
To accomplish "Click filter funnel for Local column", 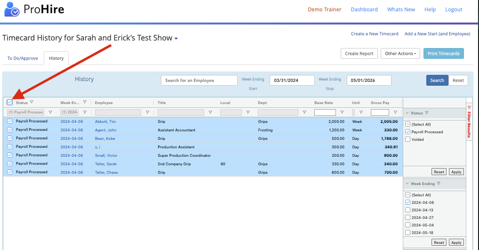I will click(248, 112).
